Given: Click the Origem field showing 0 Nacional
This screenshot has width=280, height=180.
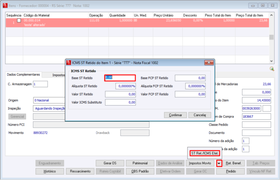Looking at the screenshot, I should click(49, 100).
